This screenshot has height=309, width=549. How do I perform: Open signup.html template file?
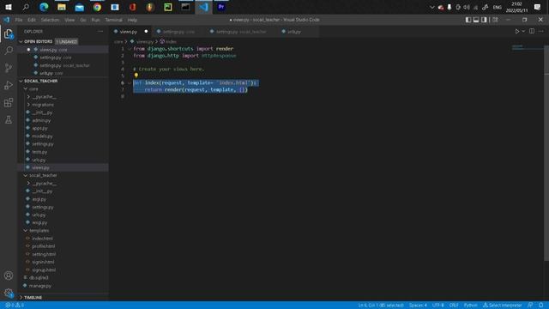(x=44, y=270)
